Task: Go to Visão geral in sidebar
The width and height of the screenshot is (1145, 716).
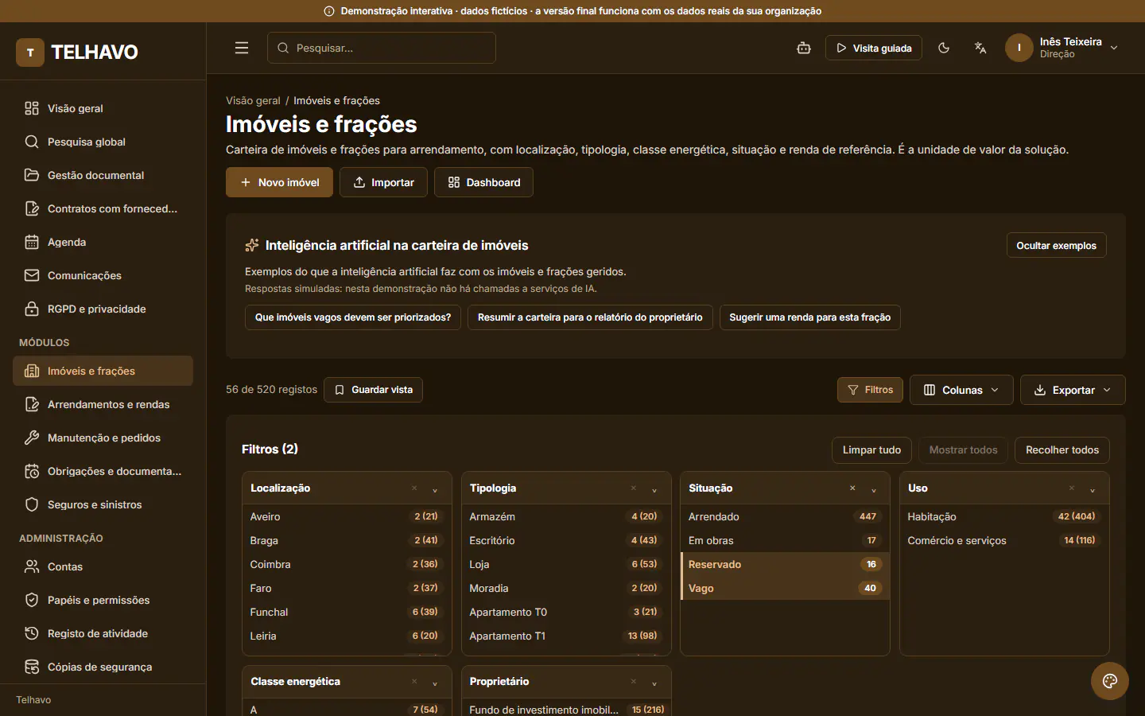Action: 103,108
